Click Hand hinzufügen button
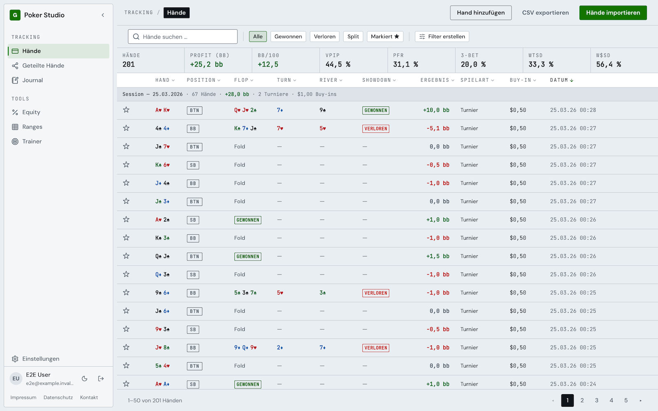Screen dimensions: 658x411 [481, 13]
